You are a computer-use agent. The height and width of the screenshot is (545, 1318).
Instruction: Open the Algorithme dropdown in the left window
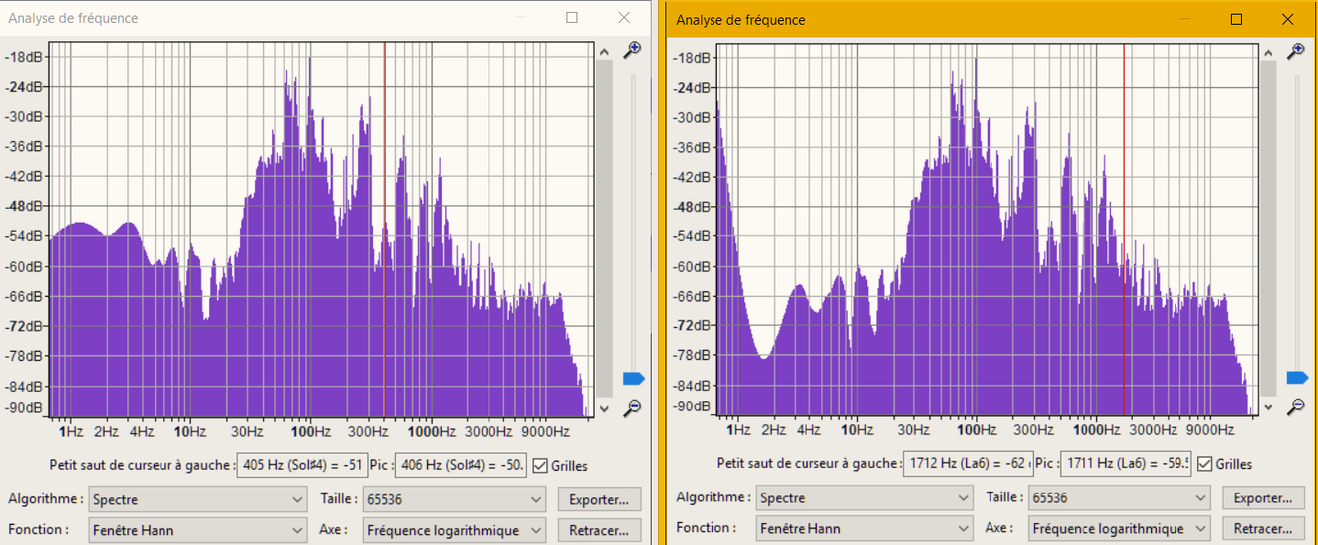198,499
